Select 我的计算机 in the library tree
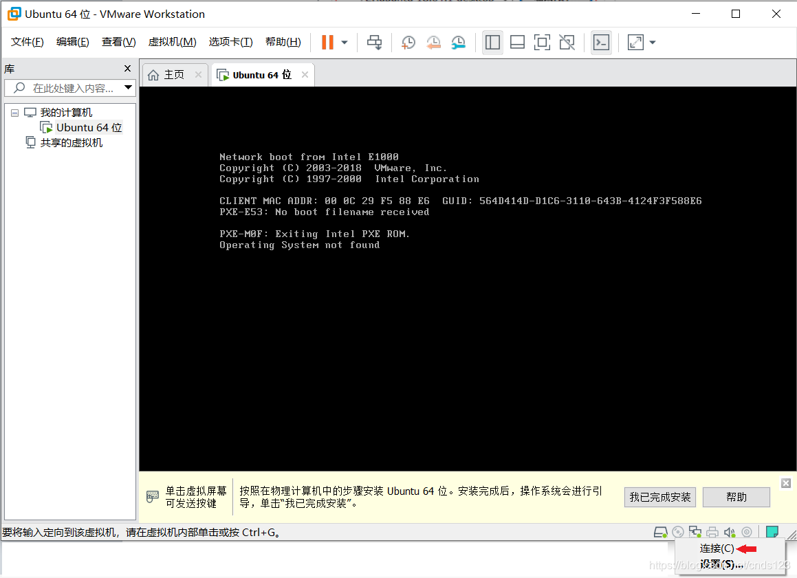The width and height of the screenshot is (797, 578). click(66, 112)
